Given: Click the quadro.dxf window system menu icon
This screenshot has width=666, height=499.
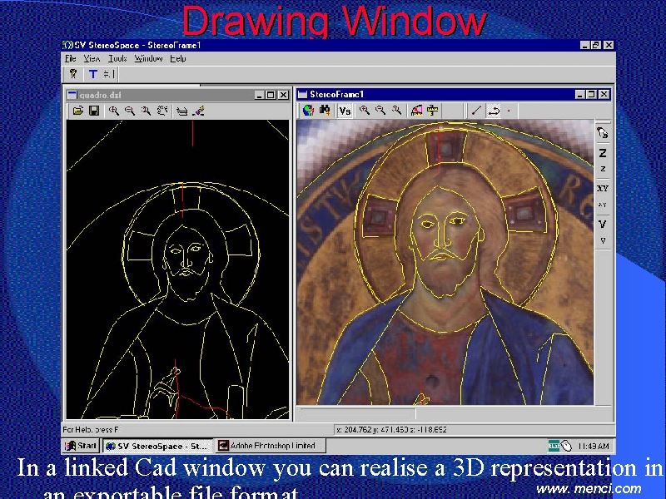Looking at the screenshot, I should (x=72, y=95).
